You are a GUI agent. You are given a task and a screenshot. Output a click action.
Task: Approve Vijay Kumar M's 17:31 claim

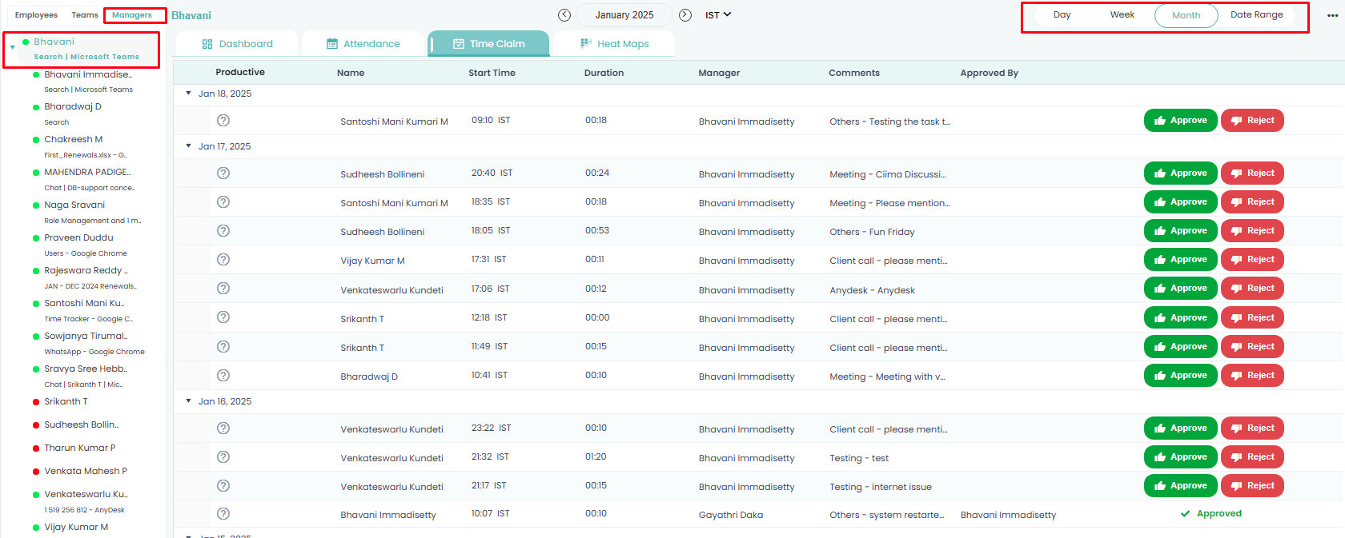(1181, 260)
